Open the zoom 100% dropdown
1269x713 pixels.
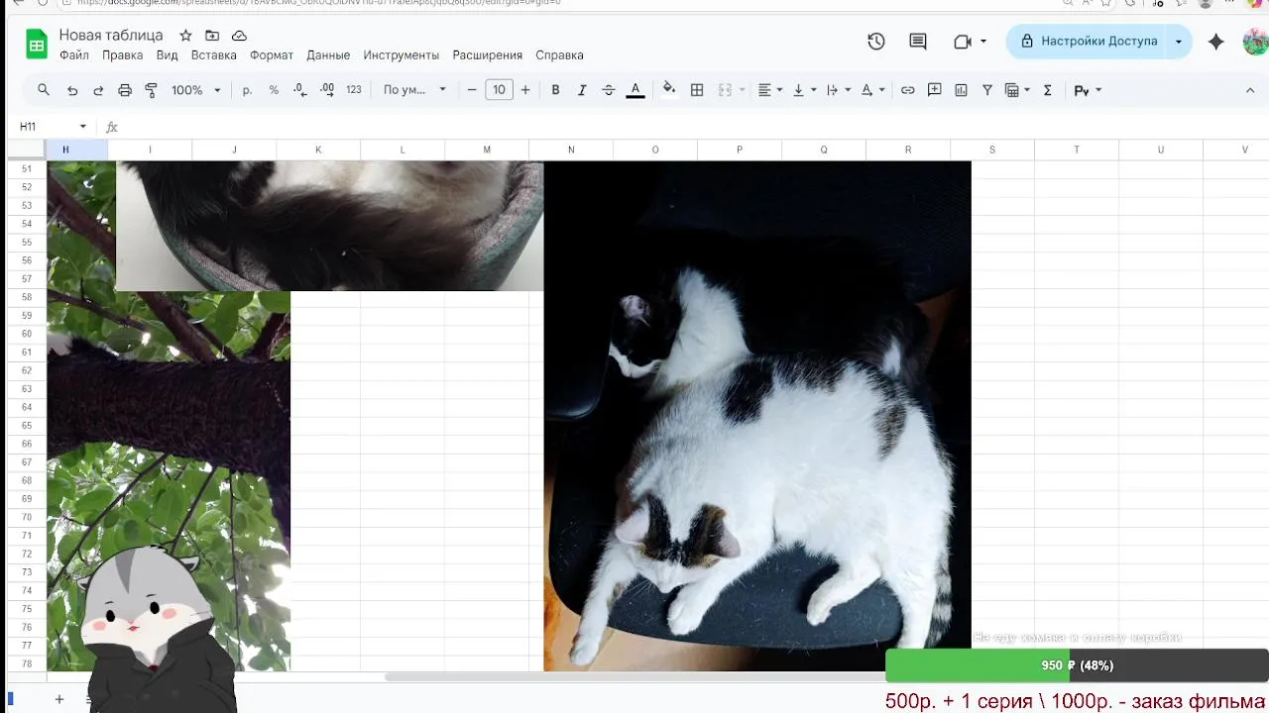[x=195, y=90]
